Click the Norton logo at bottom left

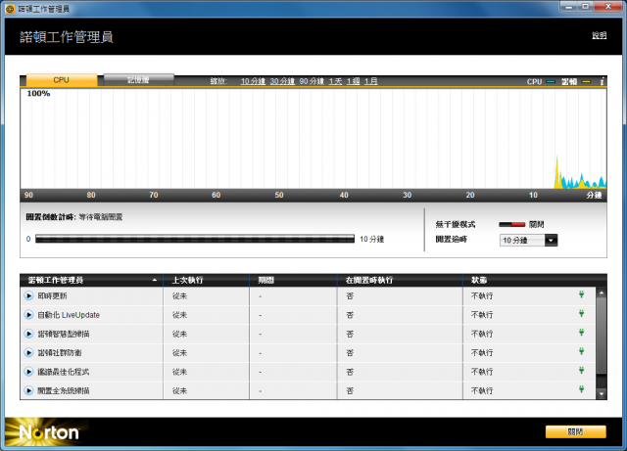(49, 432)
